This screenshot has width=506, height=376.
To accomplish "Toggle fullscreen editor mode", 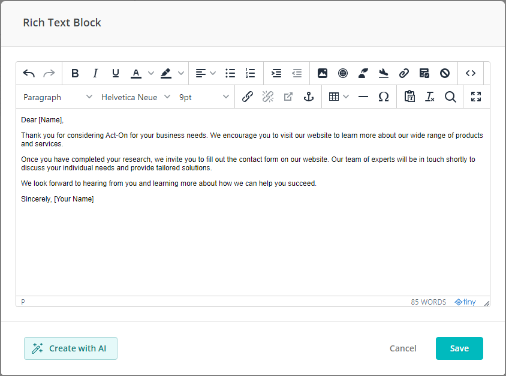I will [x=476, y=97].
